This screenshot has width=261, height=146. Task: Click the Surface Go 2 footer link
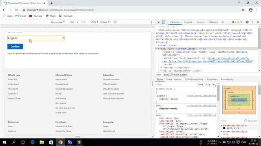(x=13, y=79)
